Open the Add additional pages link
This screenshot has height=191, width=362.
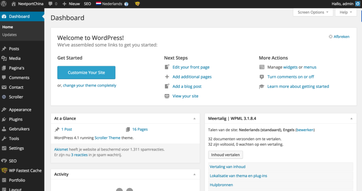192,77
